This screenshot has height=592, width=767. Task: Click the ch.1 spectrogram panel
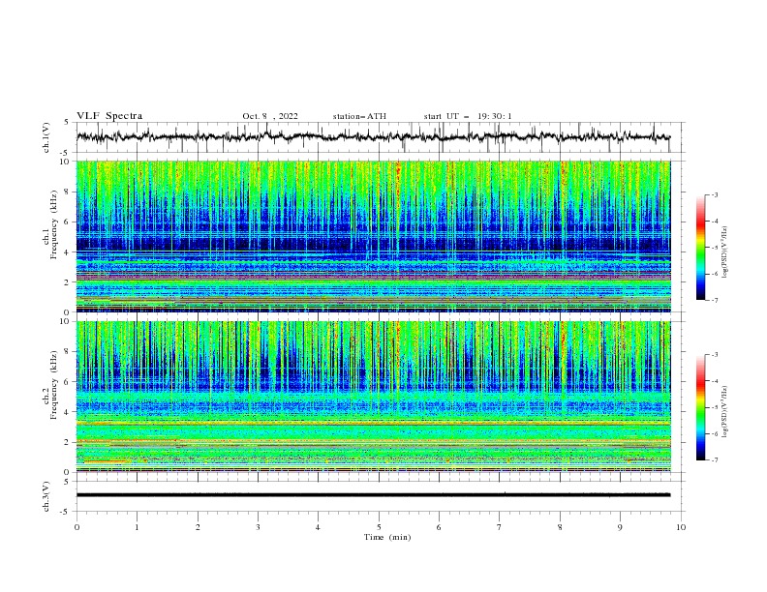coord(373,236)
